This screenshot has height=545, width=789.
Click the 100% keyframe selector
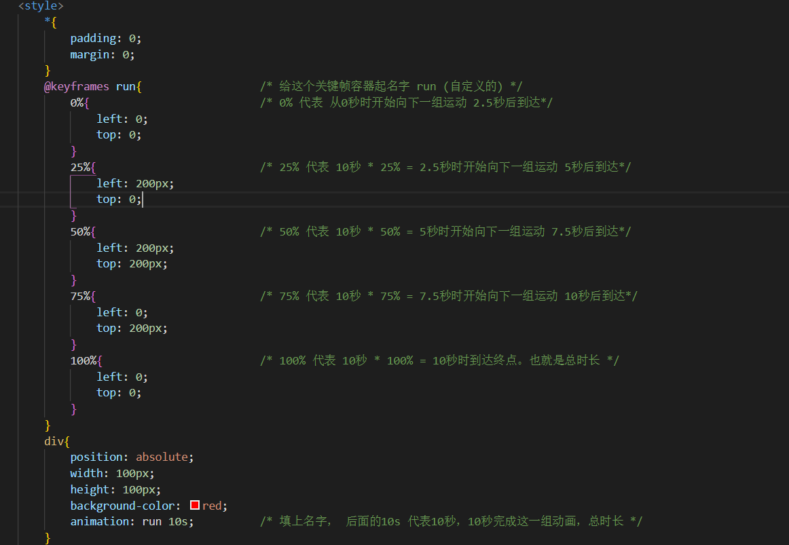(86, 360)
